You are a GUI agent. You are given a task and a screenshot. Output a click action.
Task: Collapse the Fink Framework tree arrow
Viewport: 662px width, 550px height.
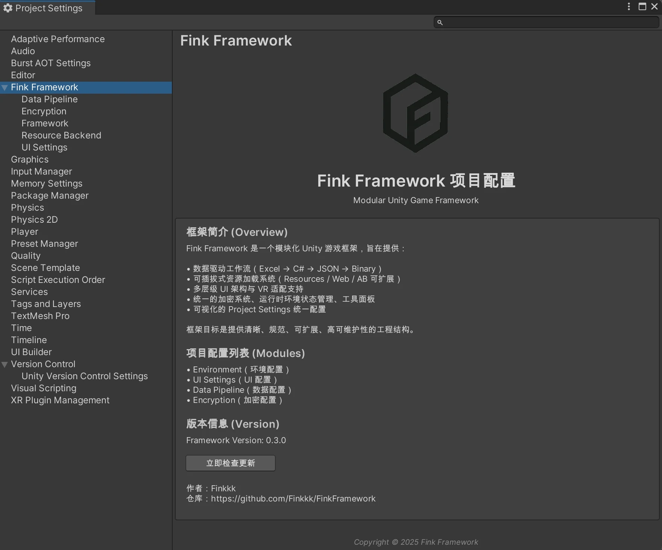coord(5,88)
